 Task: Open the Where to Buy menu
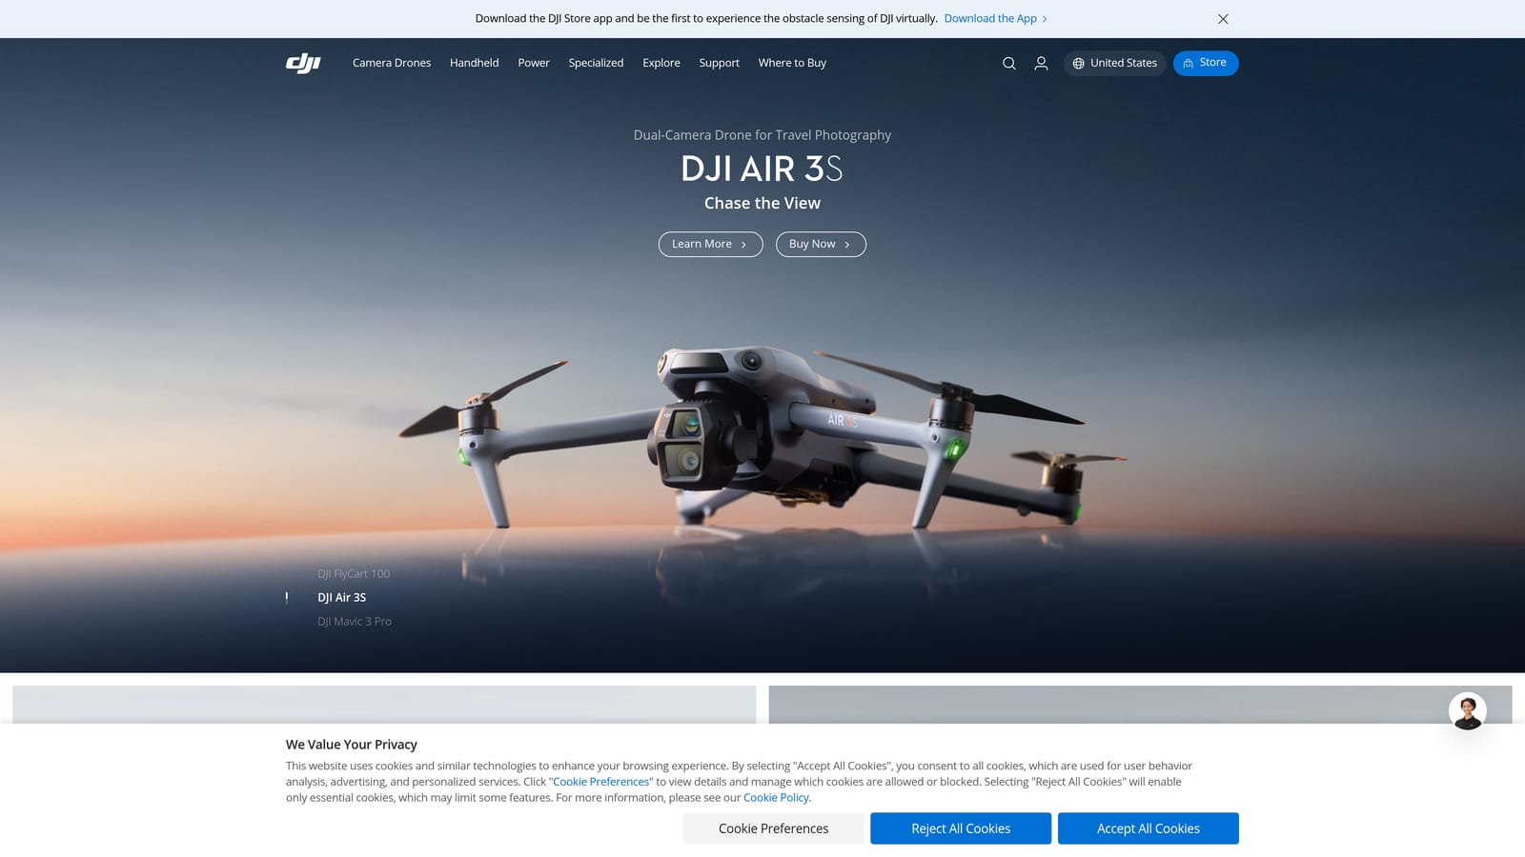point(792,63)
